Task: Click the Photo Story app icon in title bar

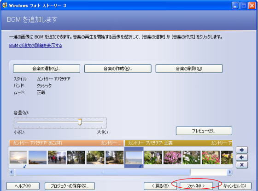Action: 5,5
